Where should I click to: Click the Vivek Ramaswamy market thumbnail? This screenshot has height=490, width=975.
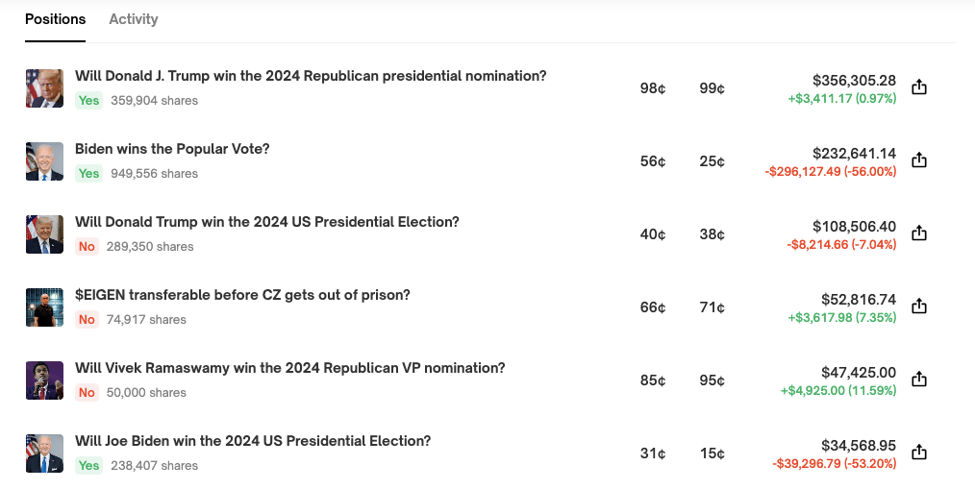[x=44, y=380]
